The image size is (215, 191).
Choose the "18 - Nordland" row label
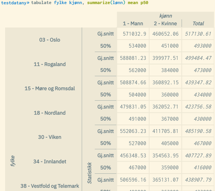50,113
